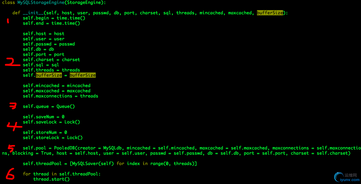This screenshot has height=184, width=361.
Task: Click on self.saveLock = Lock() line
Action: click(x=51, y=122)
